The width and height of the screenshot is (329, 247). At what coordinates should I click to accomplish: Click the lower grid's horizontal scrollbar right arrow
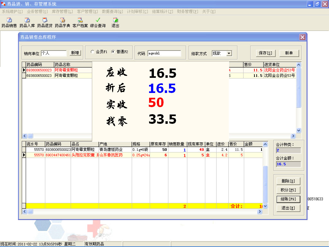click(x=260, y=212)
